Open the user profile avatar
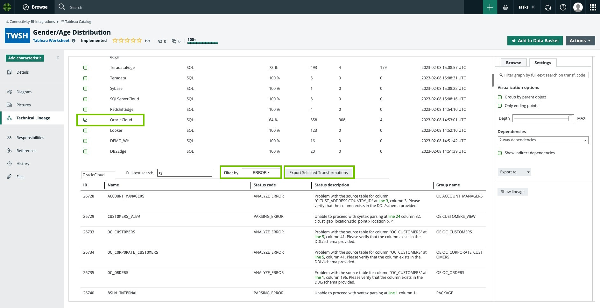Screen dimensions: 600x308 tap(578, 7)
